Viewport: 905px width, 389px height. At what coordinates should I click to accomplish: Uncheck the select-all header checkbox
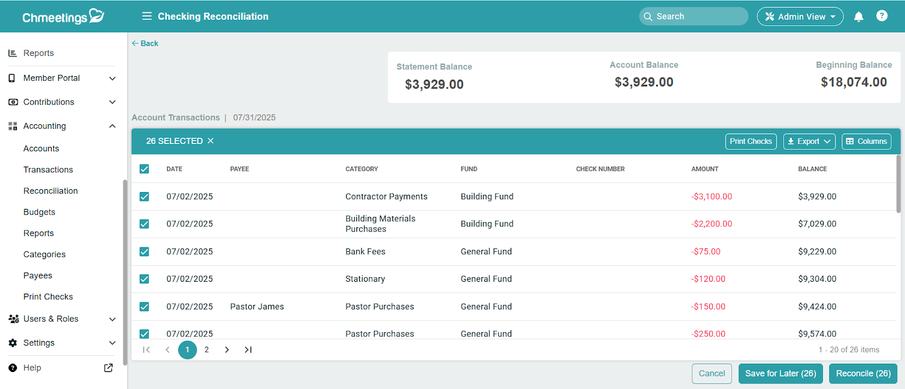144,169
